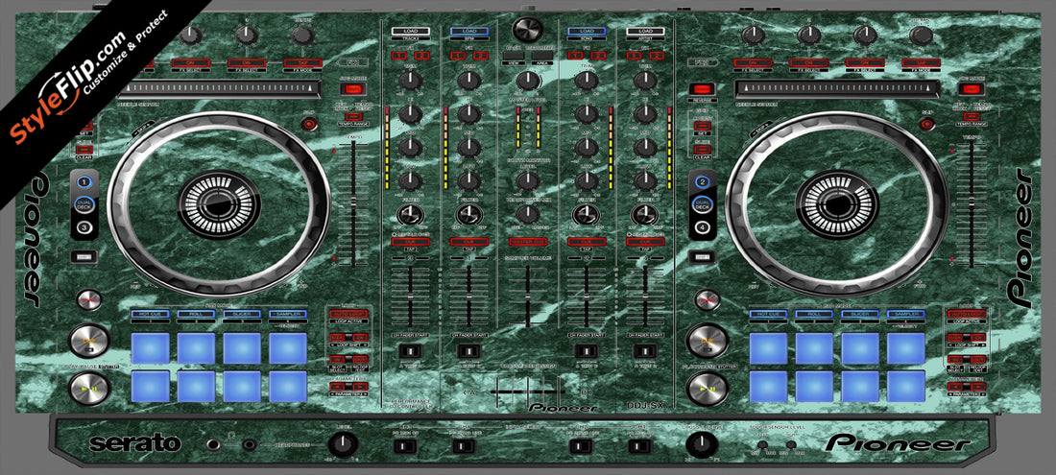Tap the left deck PLAY/PAUSE button

pyautogui.click(x=89, y=389)
